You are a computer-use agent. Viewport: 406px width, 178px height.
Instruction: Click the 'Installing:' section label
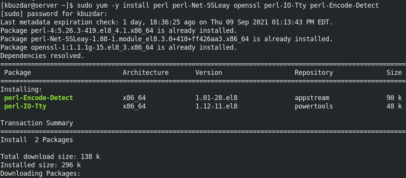21,89
